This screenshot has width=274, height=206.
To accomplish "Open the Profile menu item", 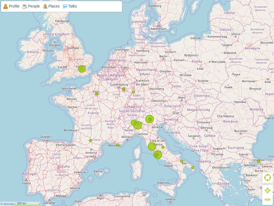I will (x=11, y=6).
